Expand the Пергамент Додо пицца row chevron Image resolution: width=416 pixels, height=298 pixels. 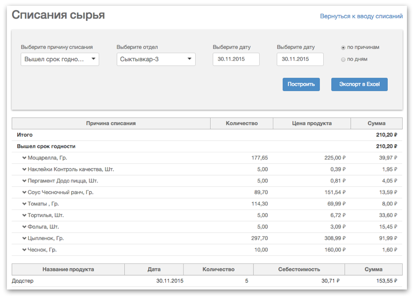(x=24, y=181)
